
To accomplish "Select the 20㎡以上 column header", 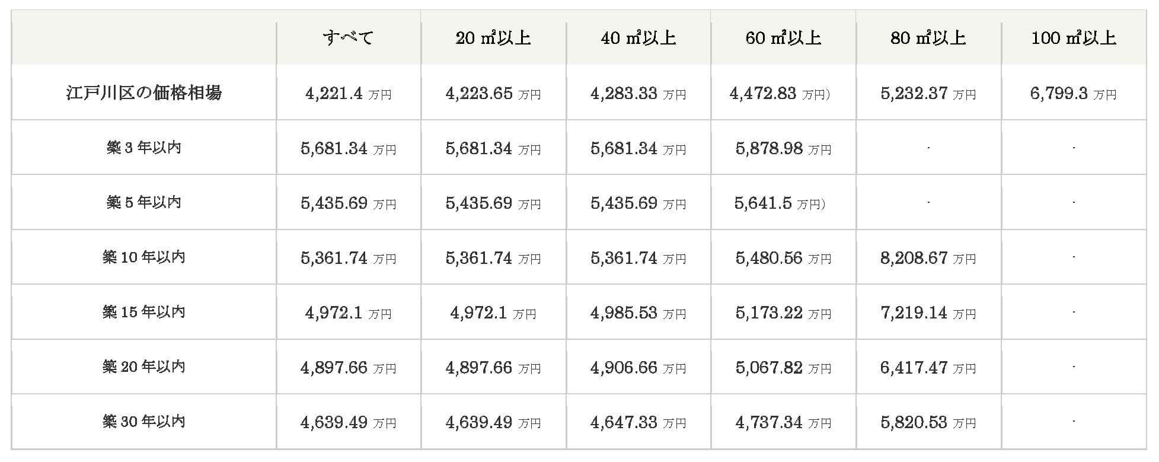I will click(x=493, y=38).
